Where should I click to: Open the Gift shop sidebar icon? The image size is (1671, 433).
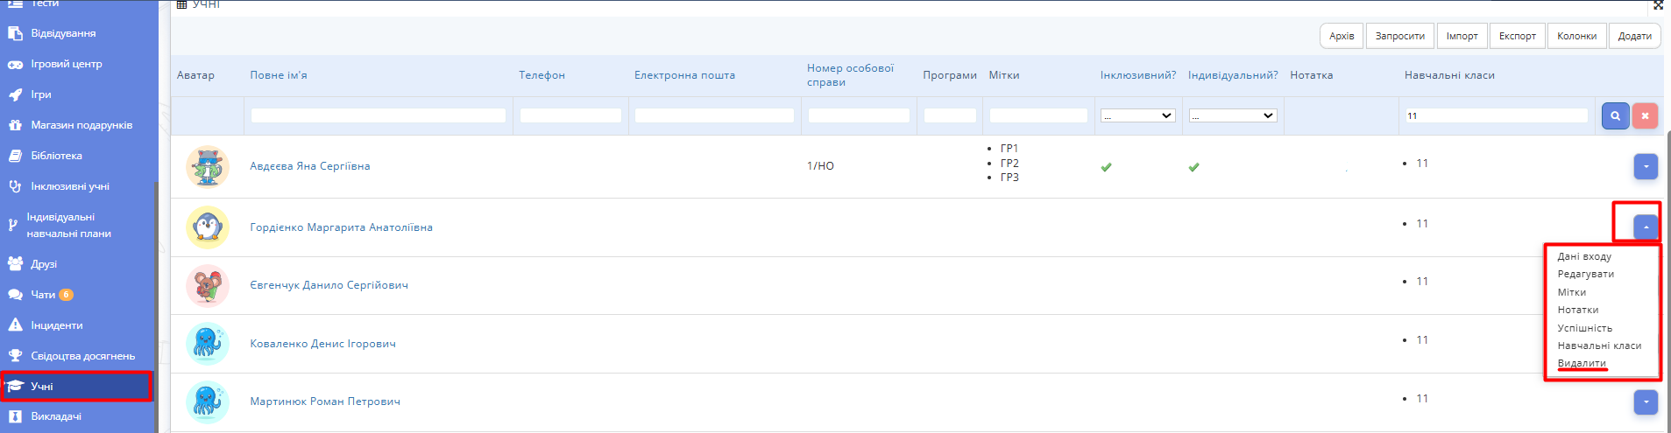coord(15,125)
